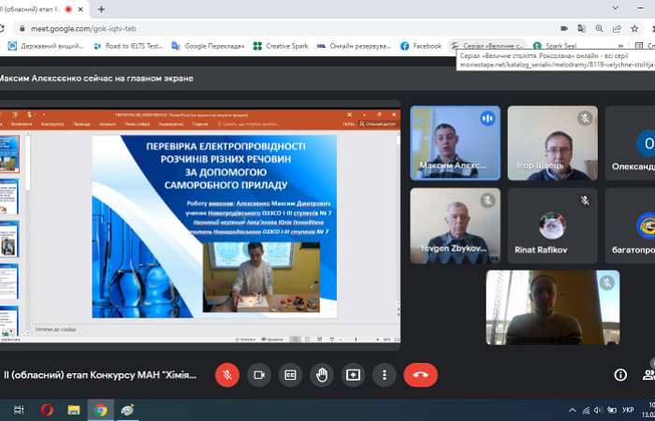The image size is (655, 421).
Task: Click the present screen icon
Action: pyautogui.click(x=353, y=374)
